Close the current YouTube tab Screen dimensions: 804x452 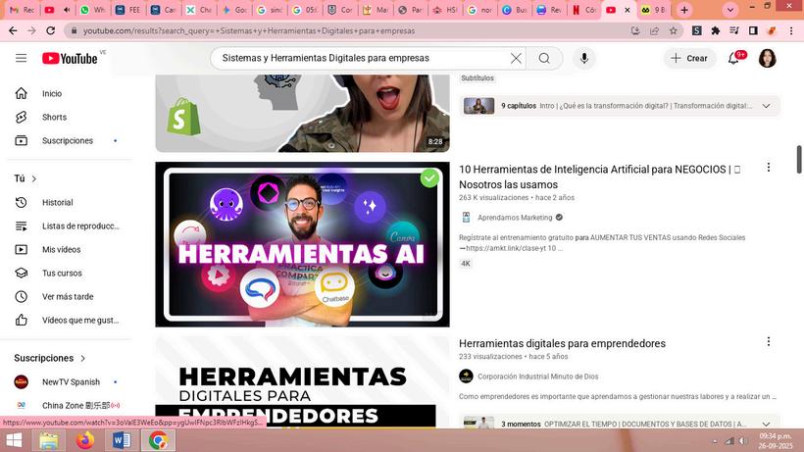pyautogui.click(x=628, y=10)
